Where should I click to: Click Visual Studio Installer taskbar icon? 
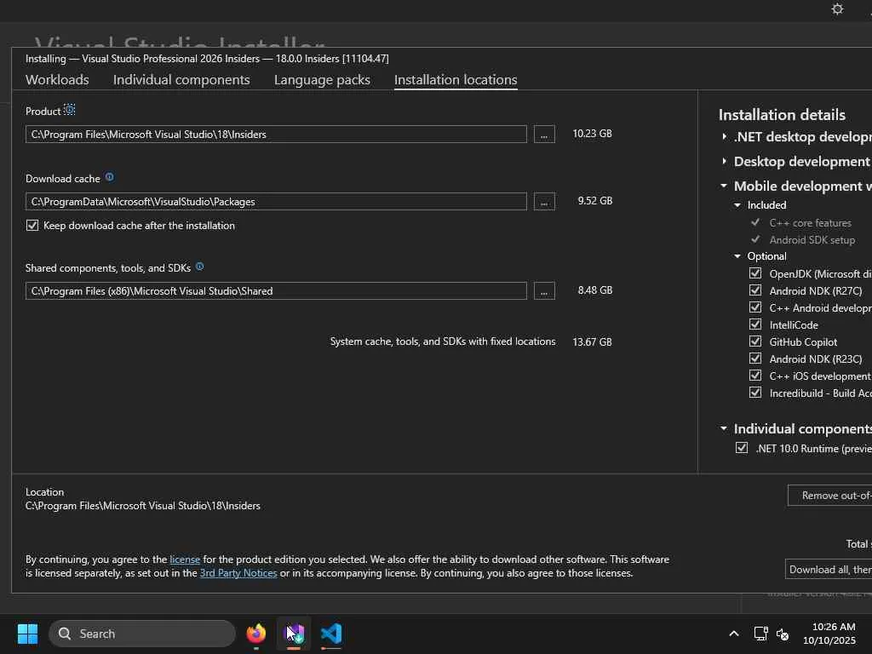(x=294, y=634)
